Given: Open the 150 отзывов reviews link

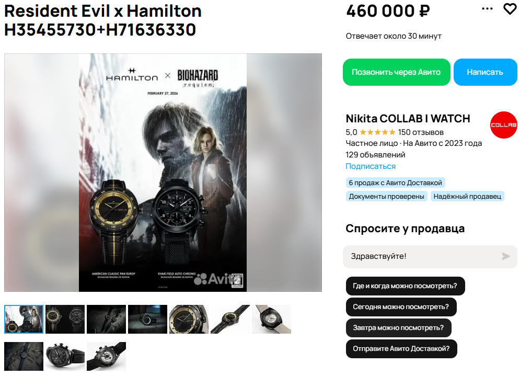Looking at the screenshot, I should point(421,132).
